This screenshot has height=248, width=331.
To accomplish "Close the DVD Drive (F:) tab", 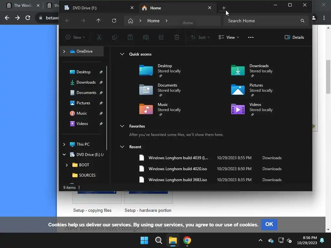I will click(x=132, y=8).
